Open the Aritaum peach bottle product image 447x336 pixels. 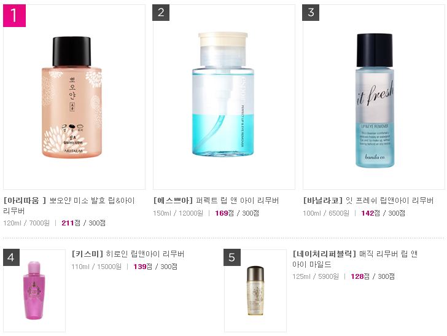tap(72, 97)
